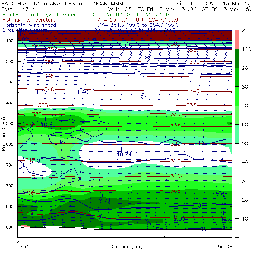The image size is (253, 253).
Task: Click the red XY coordinates text for potential temperature
Action: [138, 20]
